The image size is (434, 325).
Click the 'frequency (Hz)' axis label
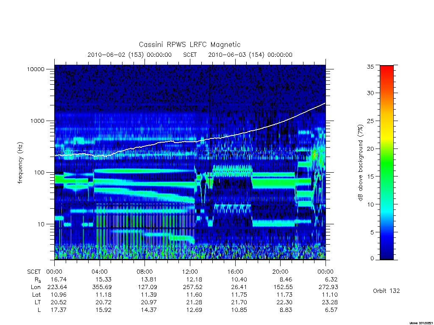tap(20, 163)
